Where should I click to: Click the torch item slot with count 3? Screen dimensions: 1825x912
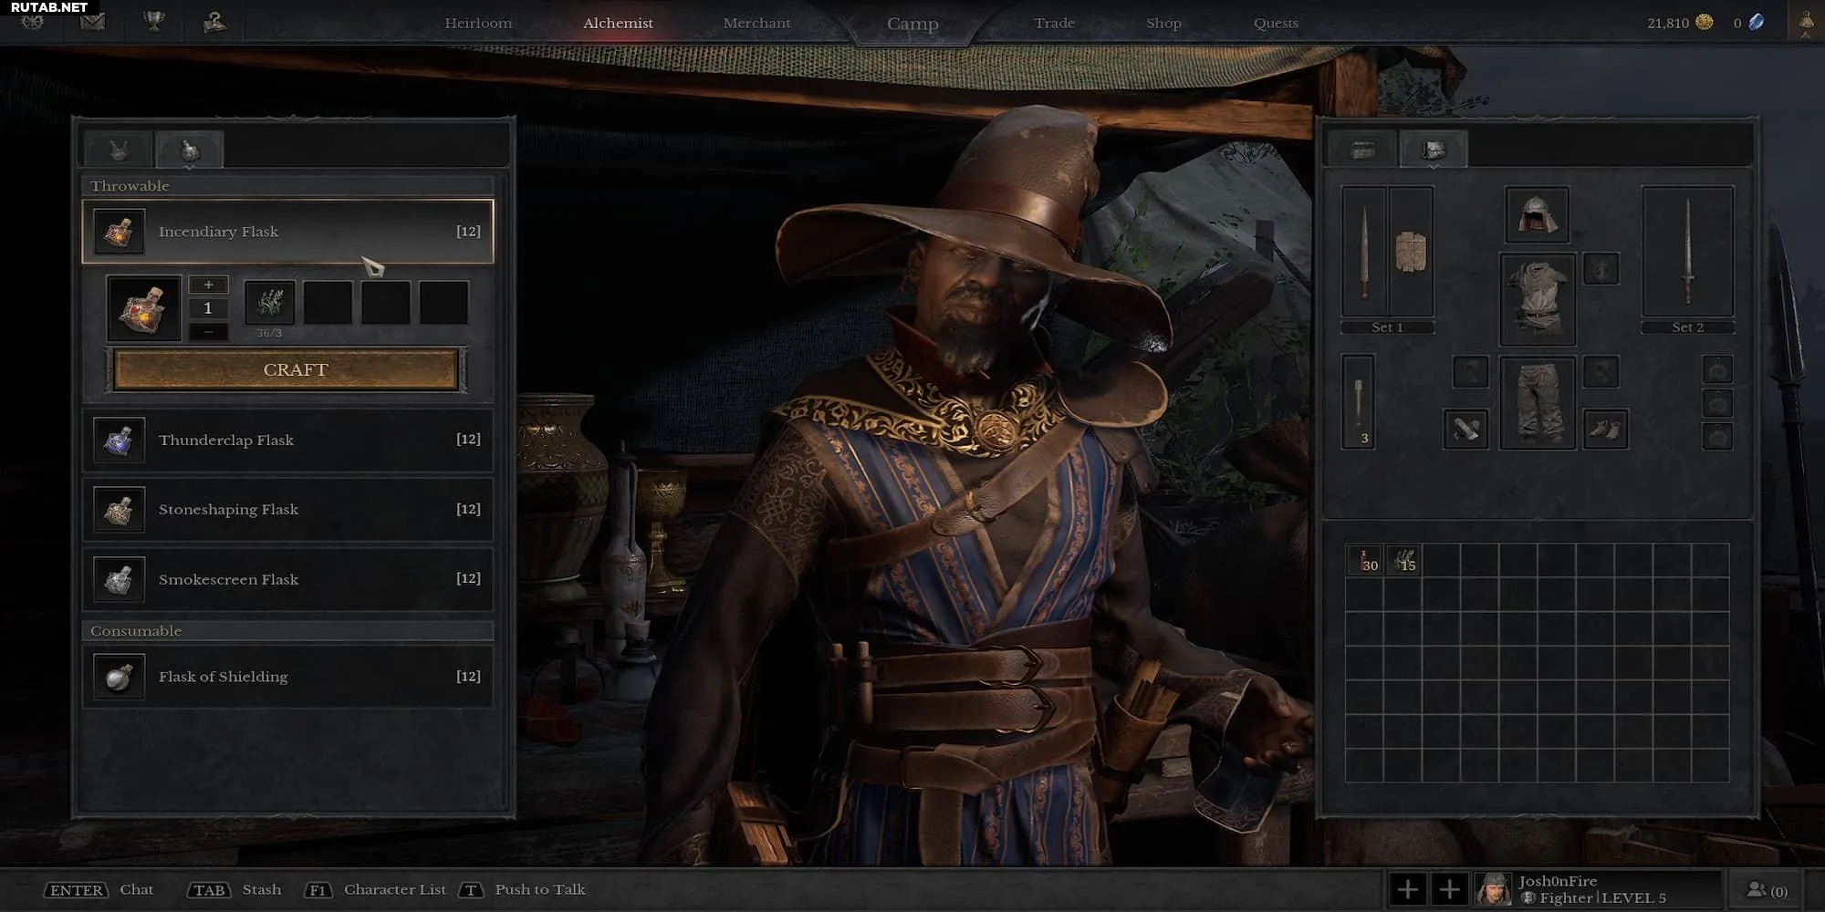pos(1358,402)
